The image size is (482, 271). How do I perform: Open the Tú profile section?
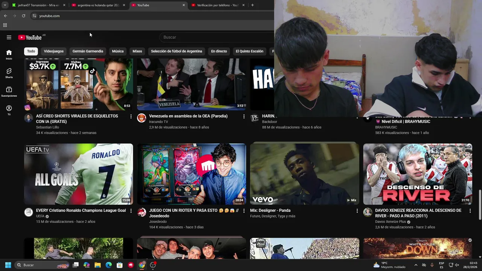[x=9, y=110]
